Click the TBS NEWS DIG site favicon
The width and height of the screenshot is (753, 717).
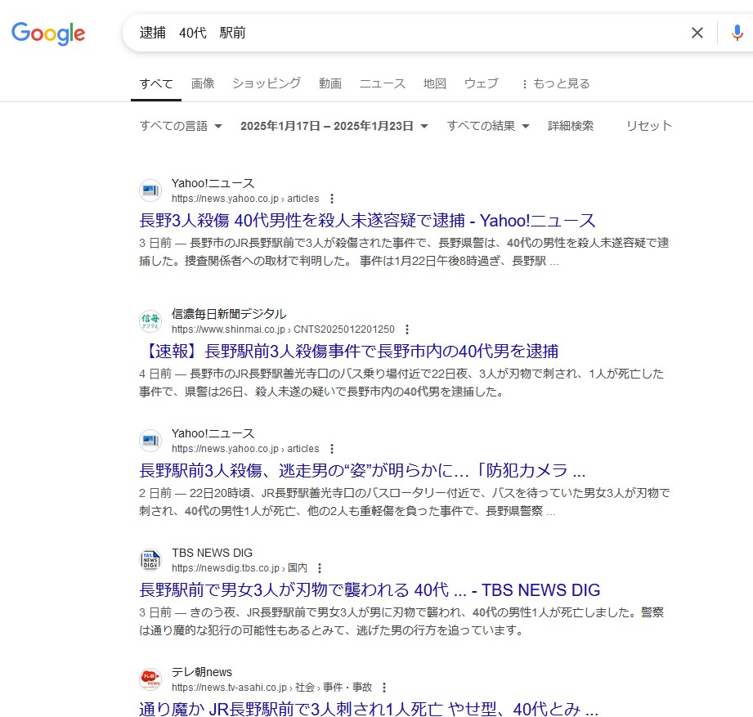[150, 560]
